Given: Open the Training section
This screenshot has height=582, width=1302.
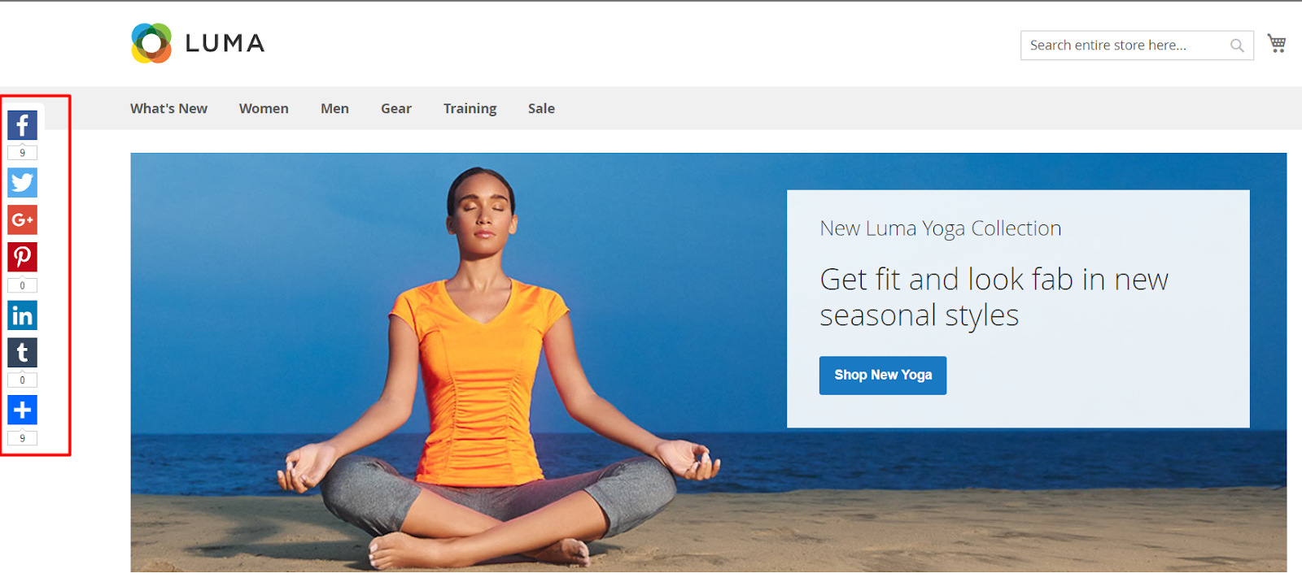Looking at the screenshot, I should (x=470, y=108).
